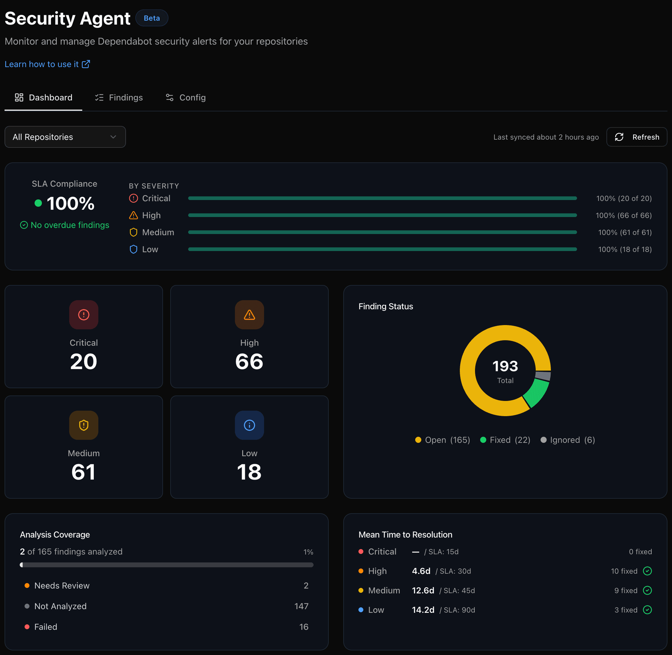Click the '100% (66 of 66)' value

(x=623, y=216)
